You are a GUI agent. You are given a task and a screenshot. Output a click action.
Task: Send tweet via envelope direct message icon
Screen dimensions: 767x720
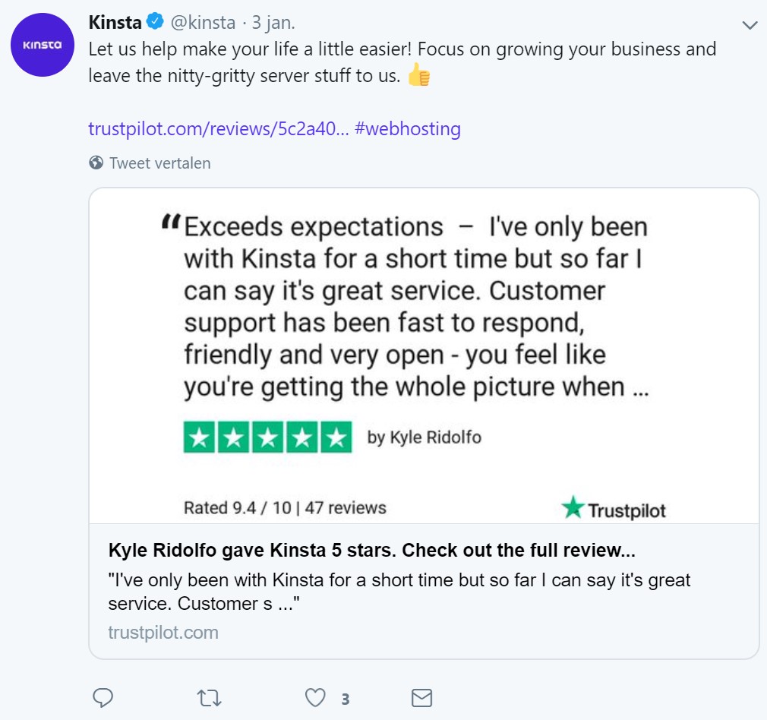421,697
